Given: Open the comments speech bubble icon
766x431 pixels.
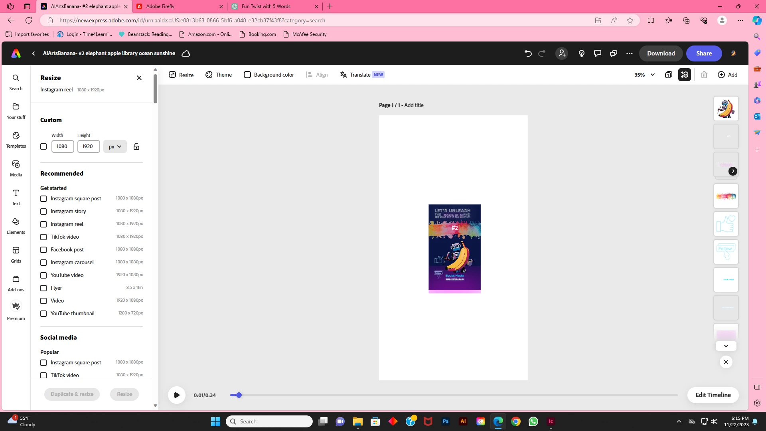Looking at the screenshot, I should point(597,53).
